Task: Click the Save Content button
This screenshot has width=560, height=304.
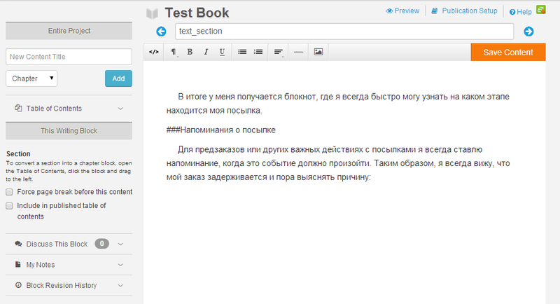Action: [508, 52]
